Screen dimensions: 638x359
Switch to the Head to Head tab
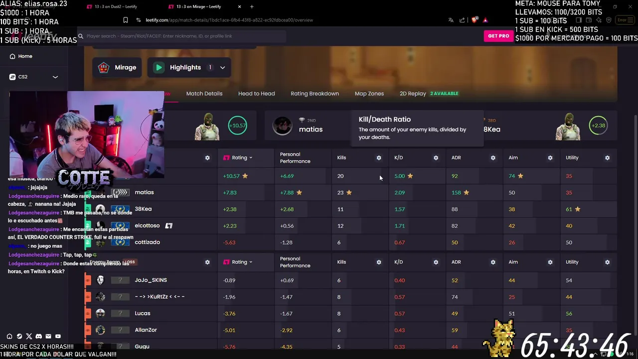tap(256, 94)
